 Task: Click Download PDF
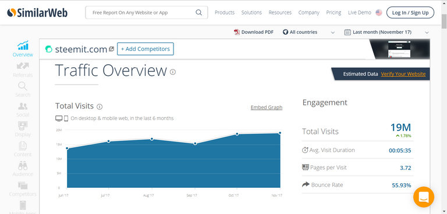tap(257, 32)
